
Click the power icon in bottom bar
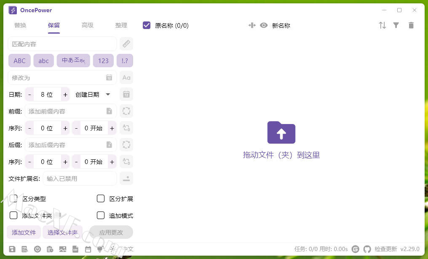pos(37,249)
